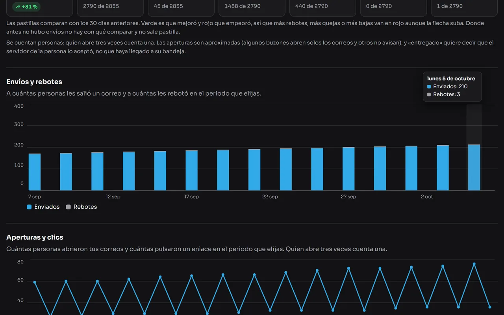The height and width of the screenshot is (315, 504).
Task: Click the "60" y-axis label of the line chart
Action: coord(20,280)
